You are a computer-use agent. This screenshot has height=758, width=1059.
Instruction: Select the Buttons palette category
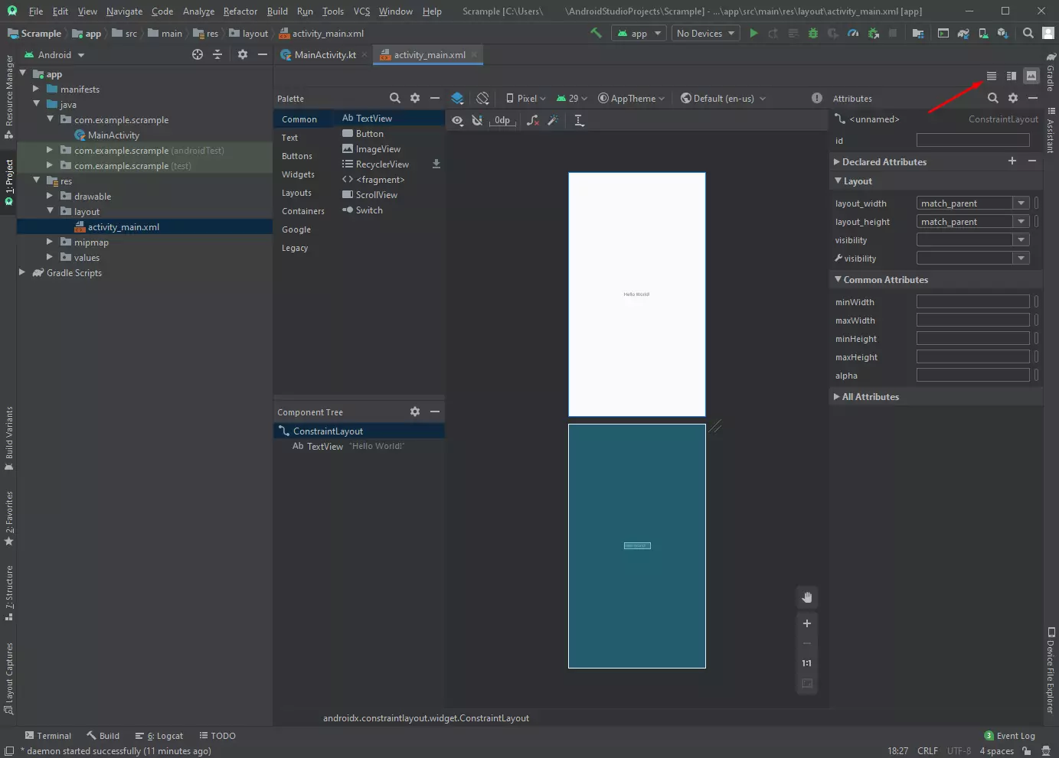tap(297, 156)
